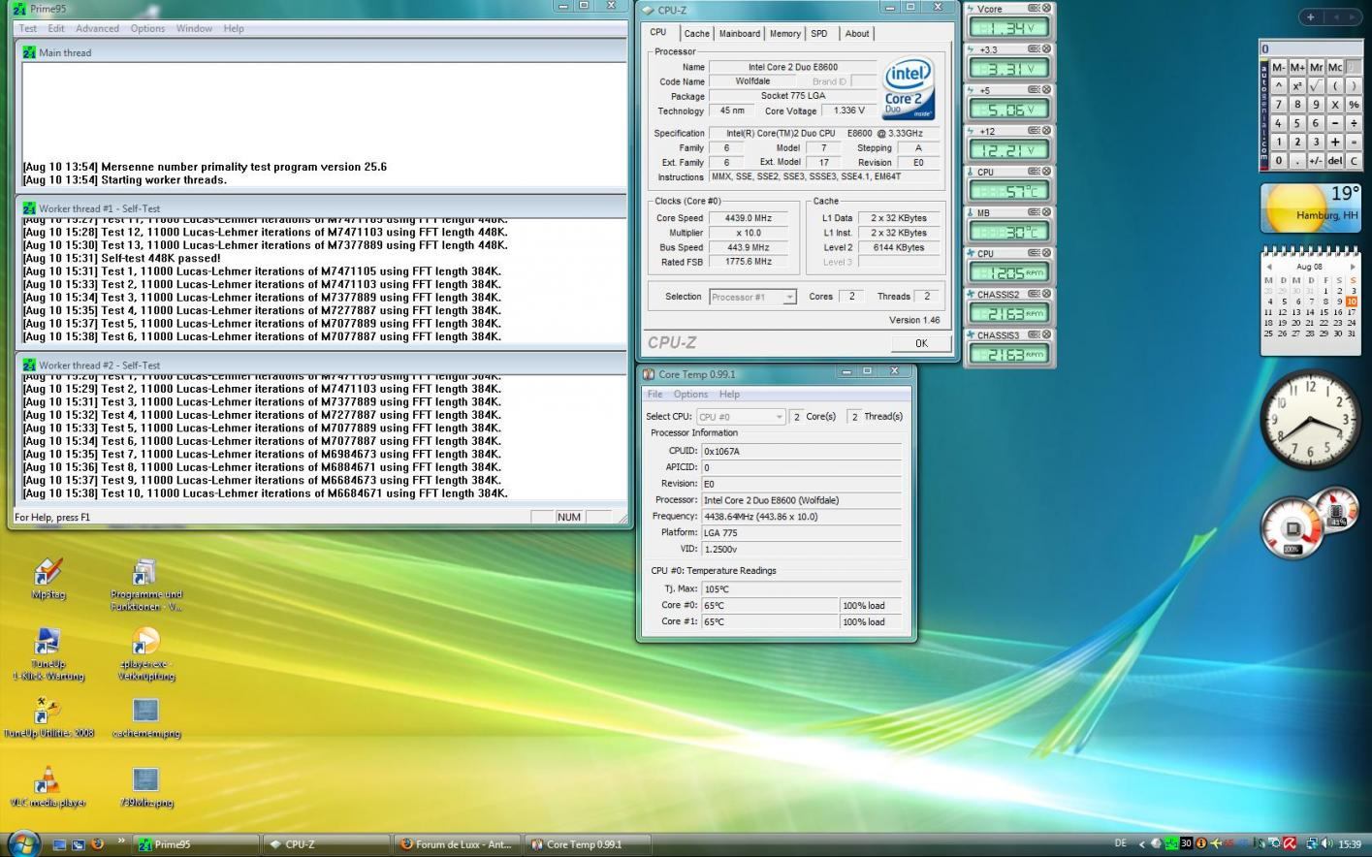The image size is (1372, 857).
Task: Click the green Prime95 tray icon
Action: coord(1171,843)
